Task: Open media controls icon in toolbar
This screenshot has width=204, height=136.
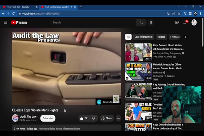Action: coord(185,14)
